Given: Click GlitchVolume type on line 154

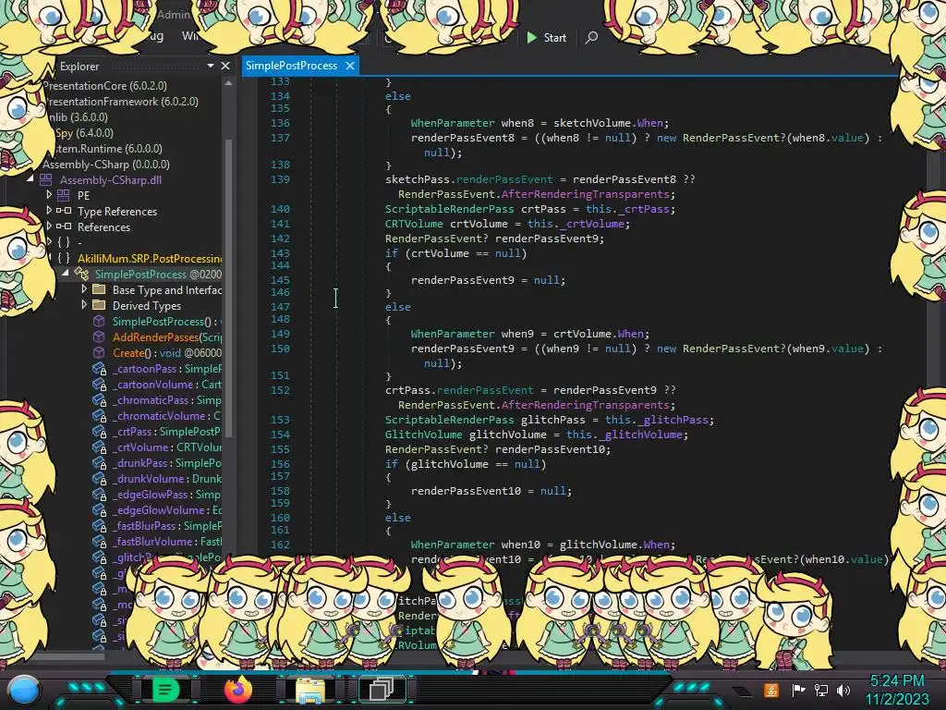Looking at the screenshot, I should (x=423, y=435).
